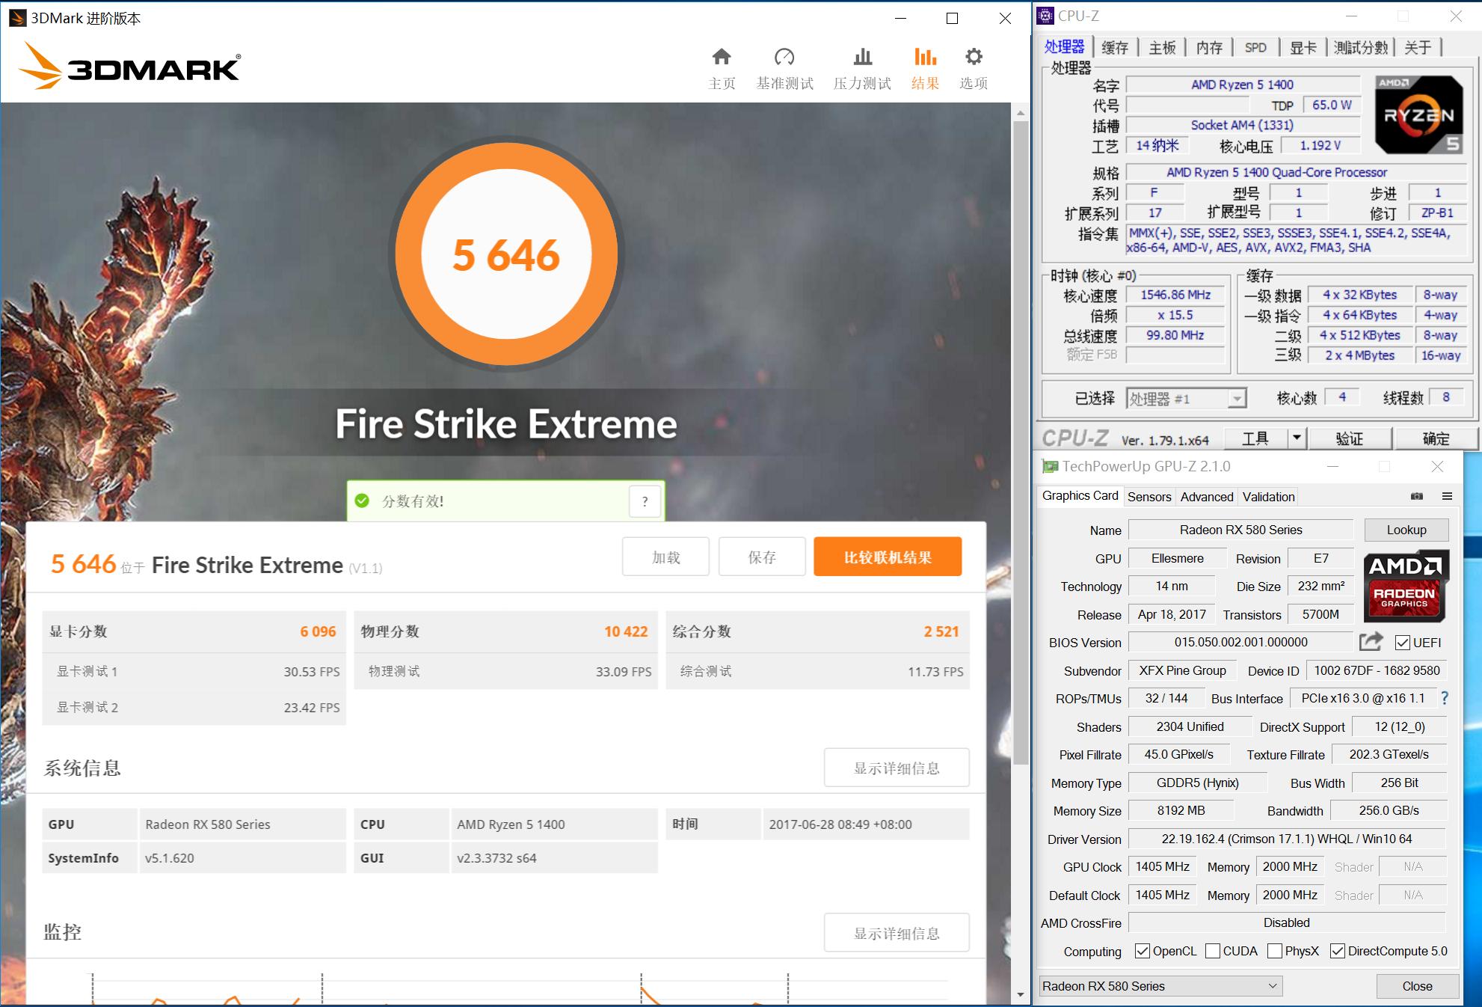
Task: Click the GPU-Z title bar app icon
Action: coord(1050,467)
